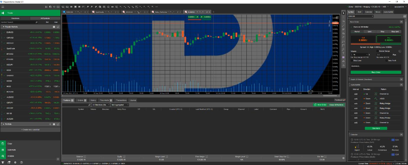
Task: Select Stop Limit order type
Action: point(395,32)
